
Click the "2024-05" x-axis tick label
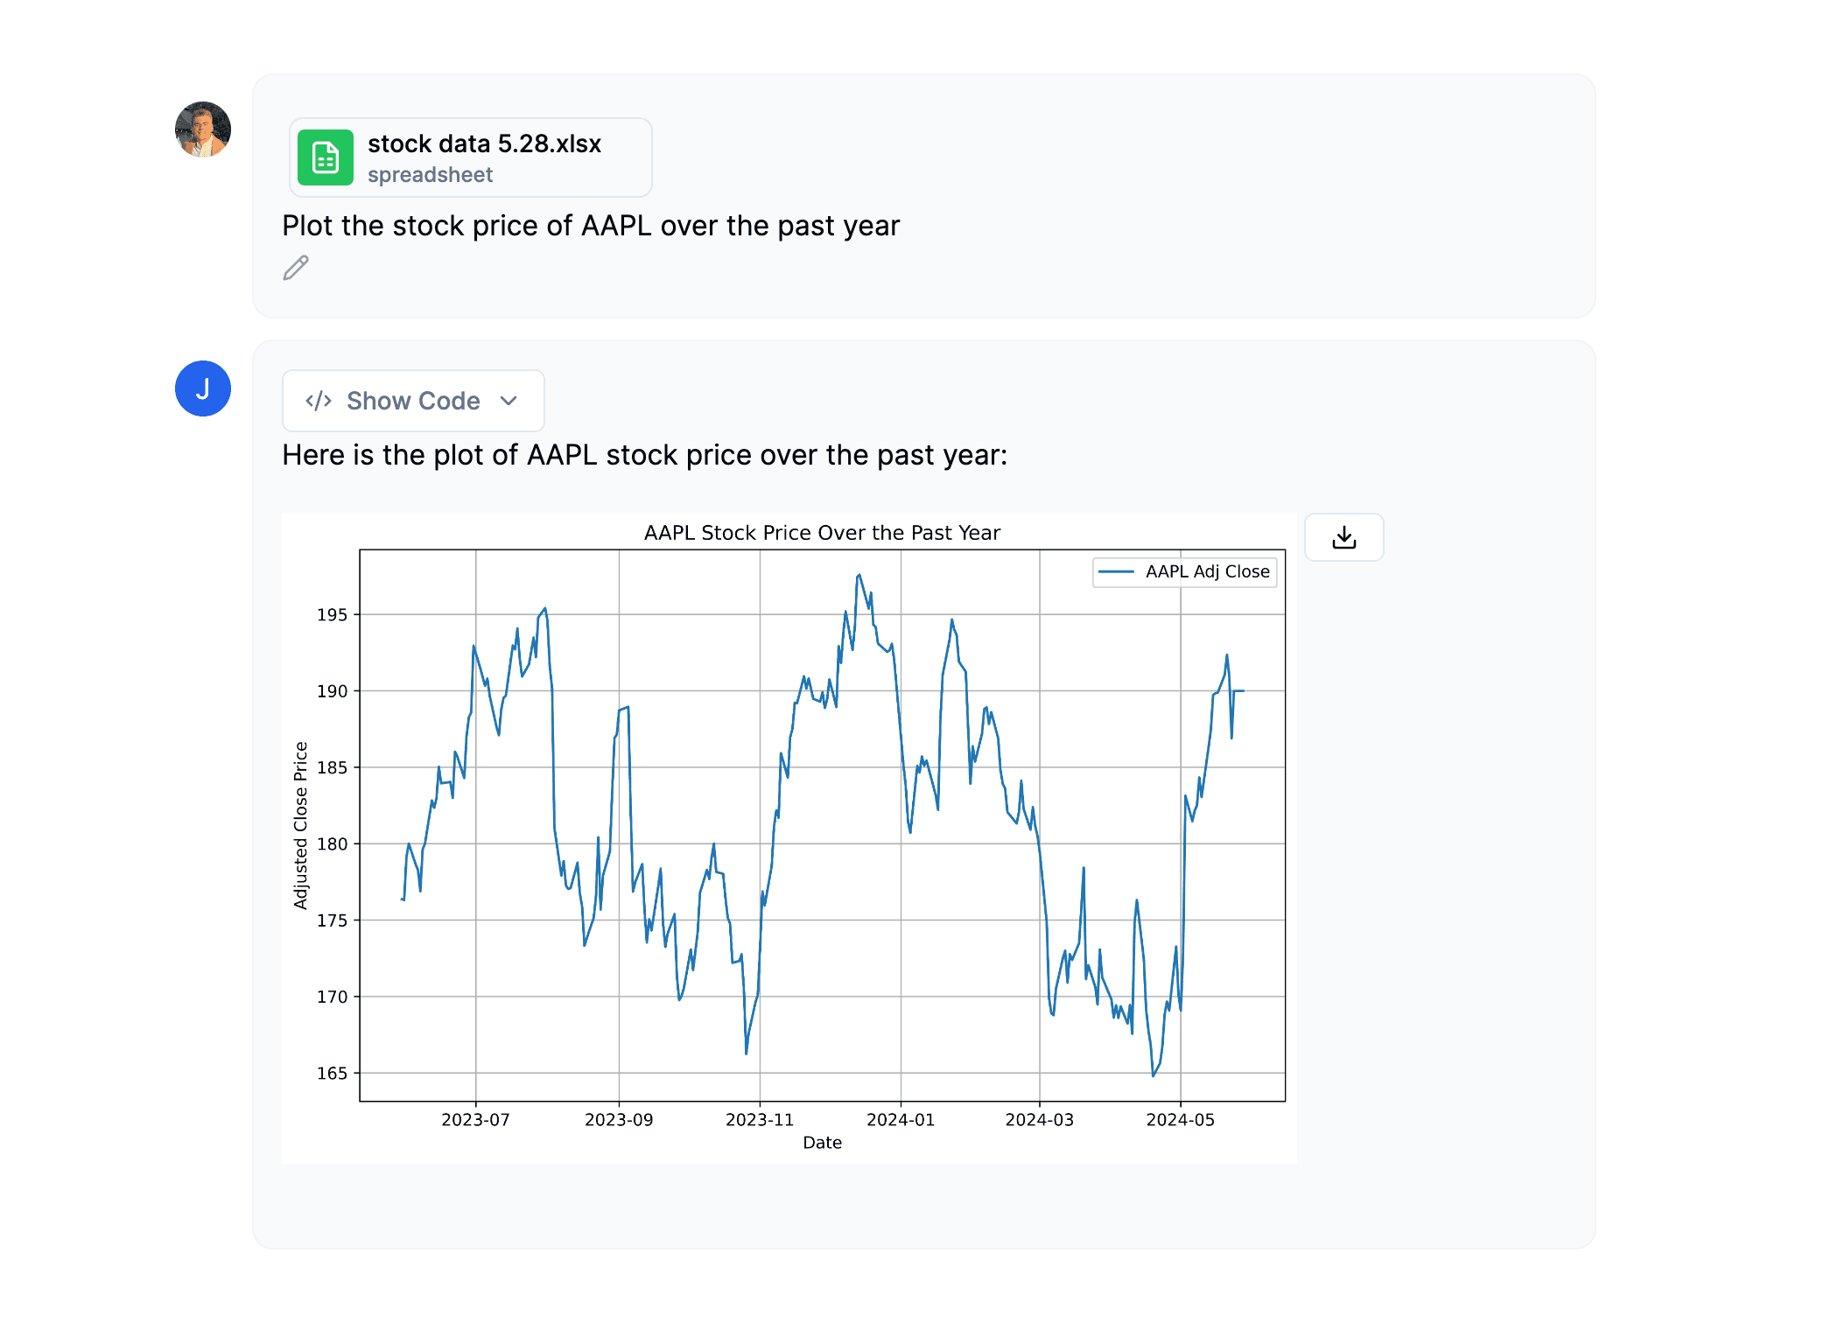point(1180,1120)
